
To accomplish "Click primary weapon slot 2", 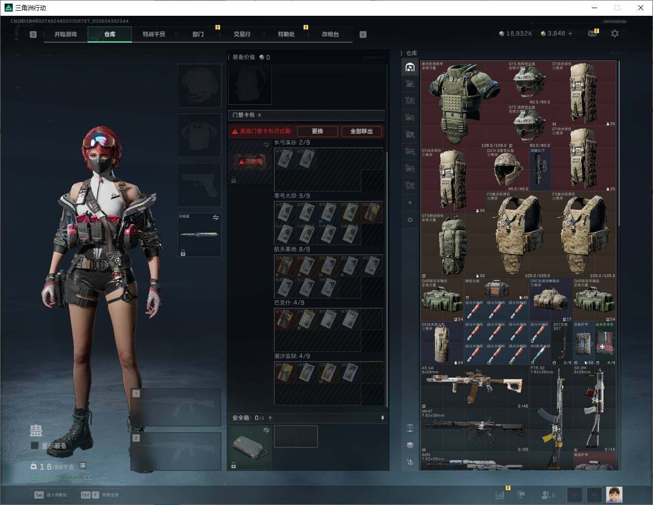I will (176, 452).
